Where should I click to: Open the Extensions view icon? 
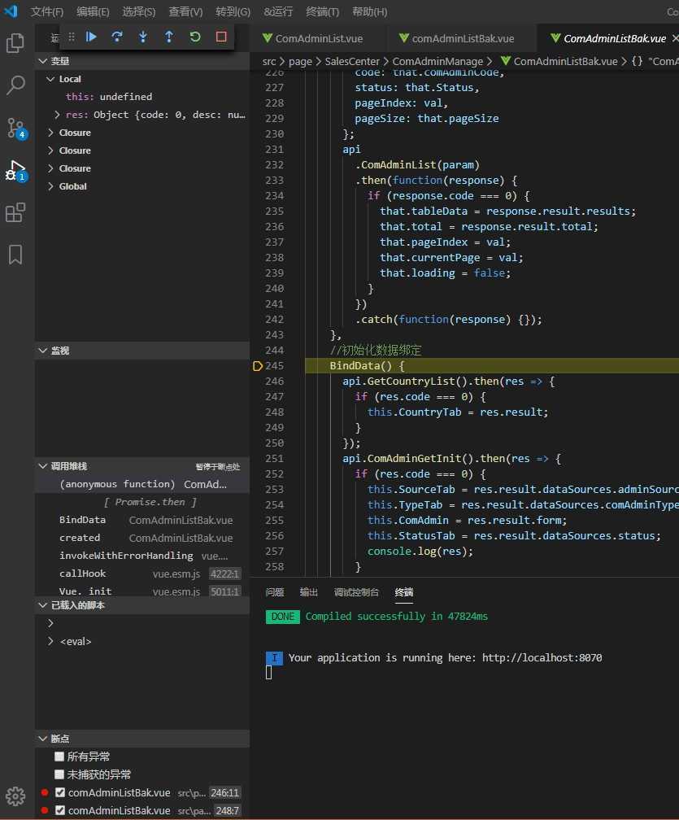15,212
